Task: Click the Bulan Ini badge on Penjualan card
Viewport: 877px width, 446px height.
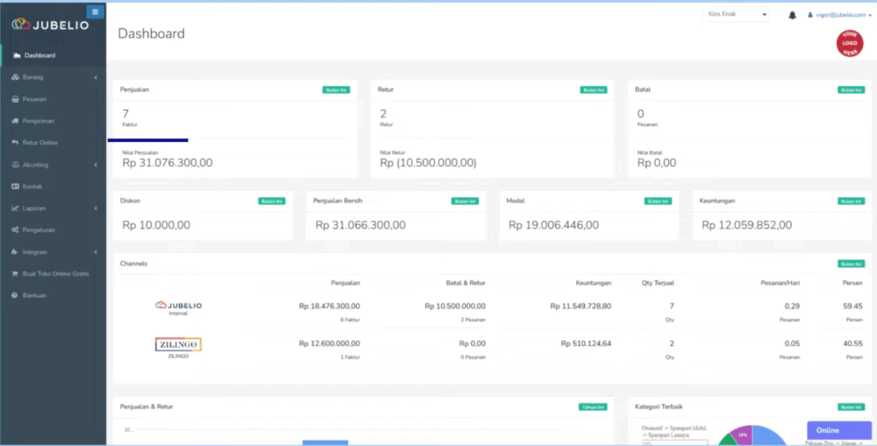Action: point(336,89)
